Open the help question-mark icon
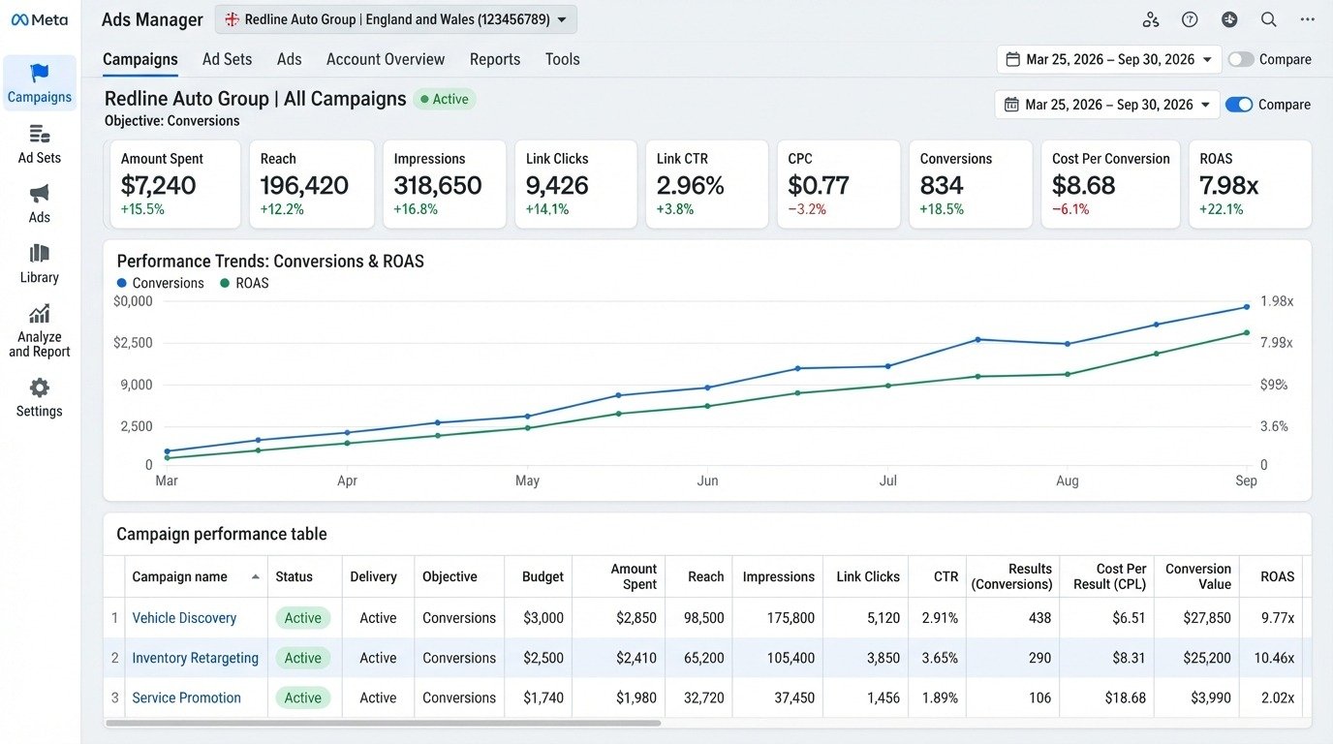The width and height of the screenshot is (1333, 744). tap(1190, 19)
